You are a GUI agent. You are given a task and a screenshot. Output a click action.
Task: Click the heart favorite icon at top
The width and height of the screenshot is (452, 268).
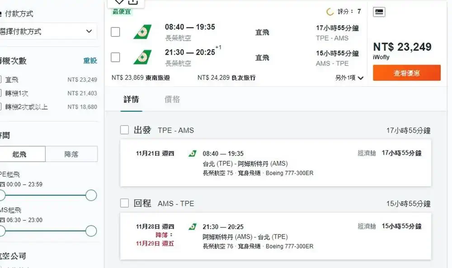pos(119,2)
